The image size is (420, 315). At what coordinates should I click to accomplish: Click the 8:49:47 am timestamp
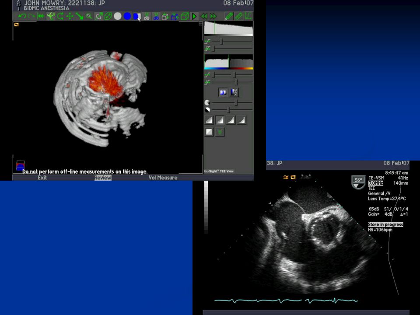coord(397,173)
